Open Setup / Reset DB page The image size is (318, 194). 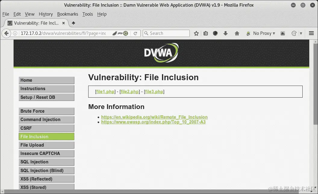click(x=46, y=97)
